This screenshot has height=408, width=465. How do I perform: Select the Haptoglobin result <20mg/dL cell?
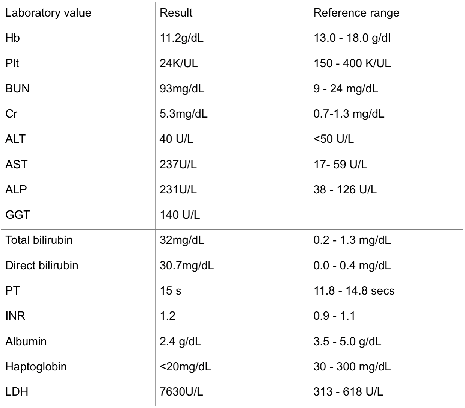pyautogui.click(x=186, y=367)
